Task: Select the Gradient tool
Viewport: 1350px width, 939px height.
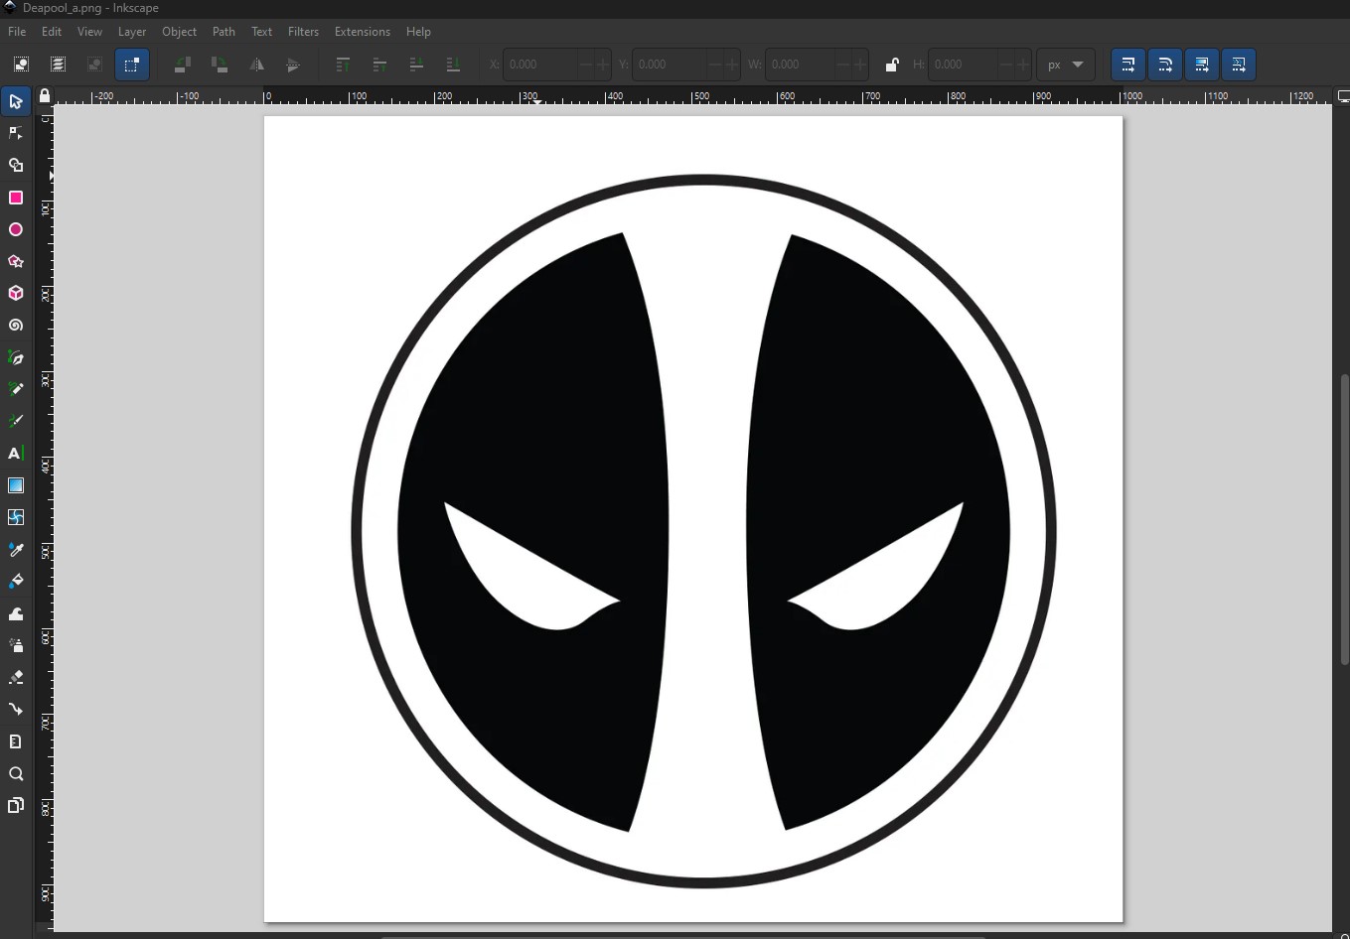Action: (16, 485)
